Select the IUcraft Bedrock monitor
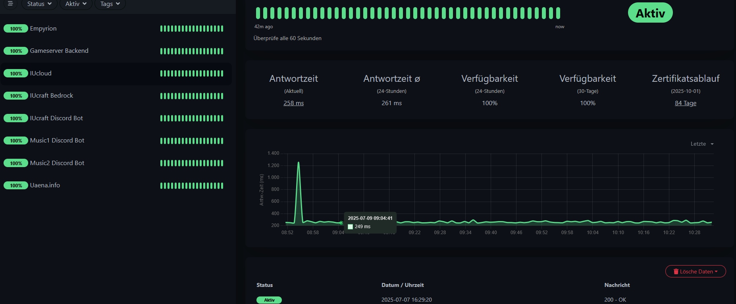The width and height of the screenshot is (736, 304). [52, 96]
